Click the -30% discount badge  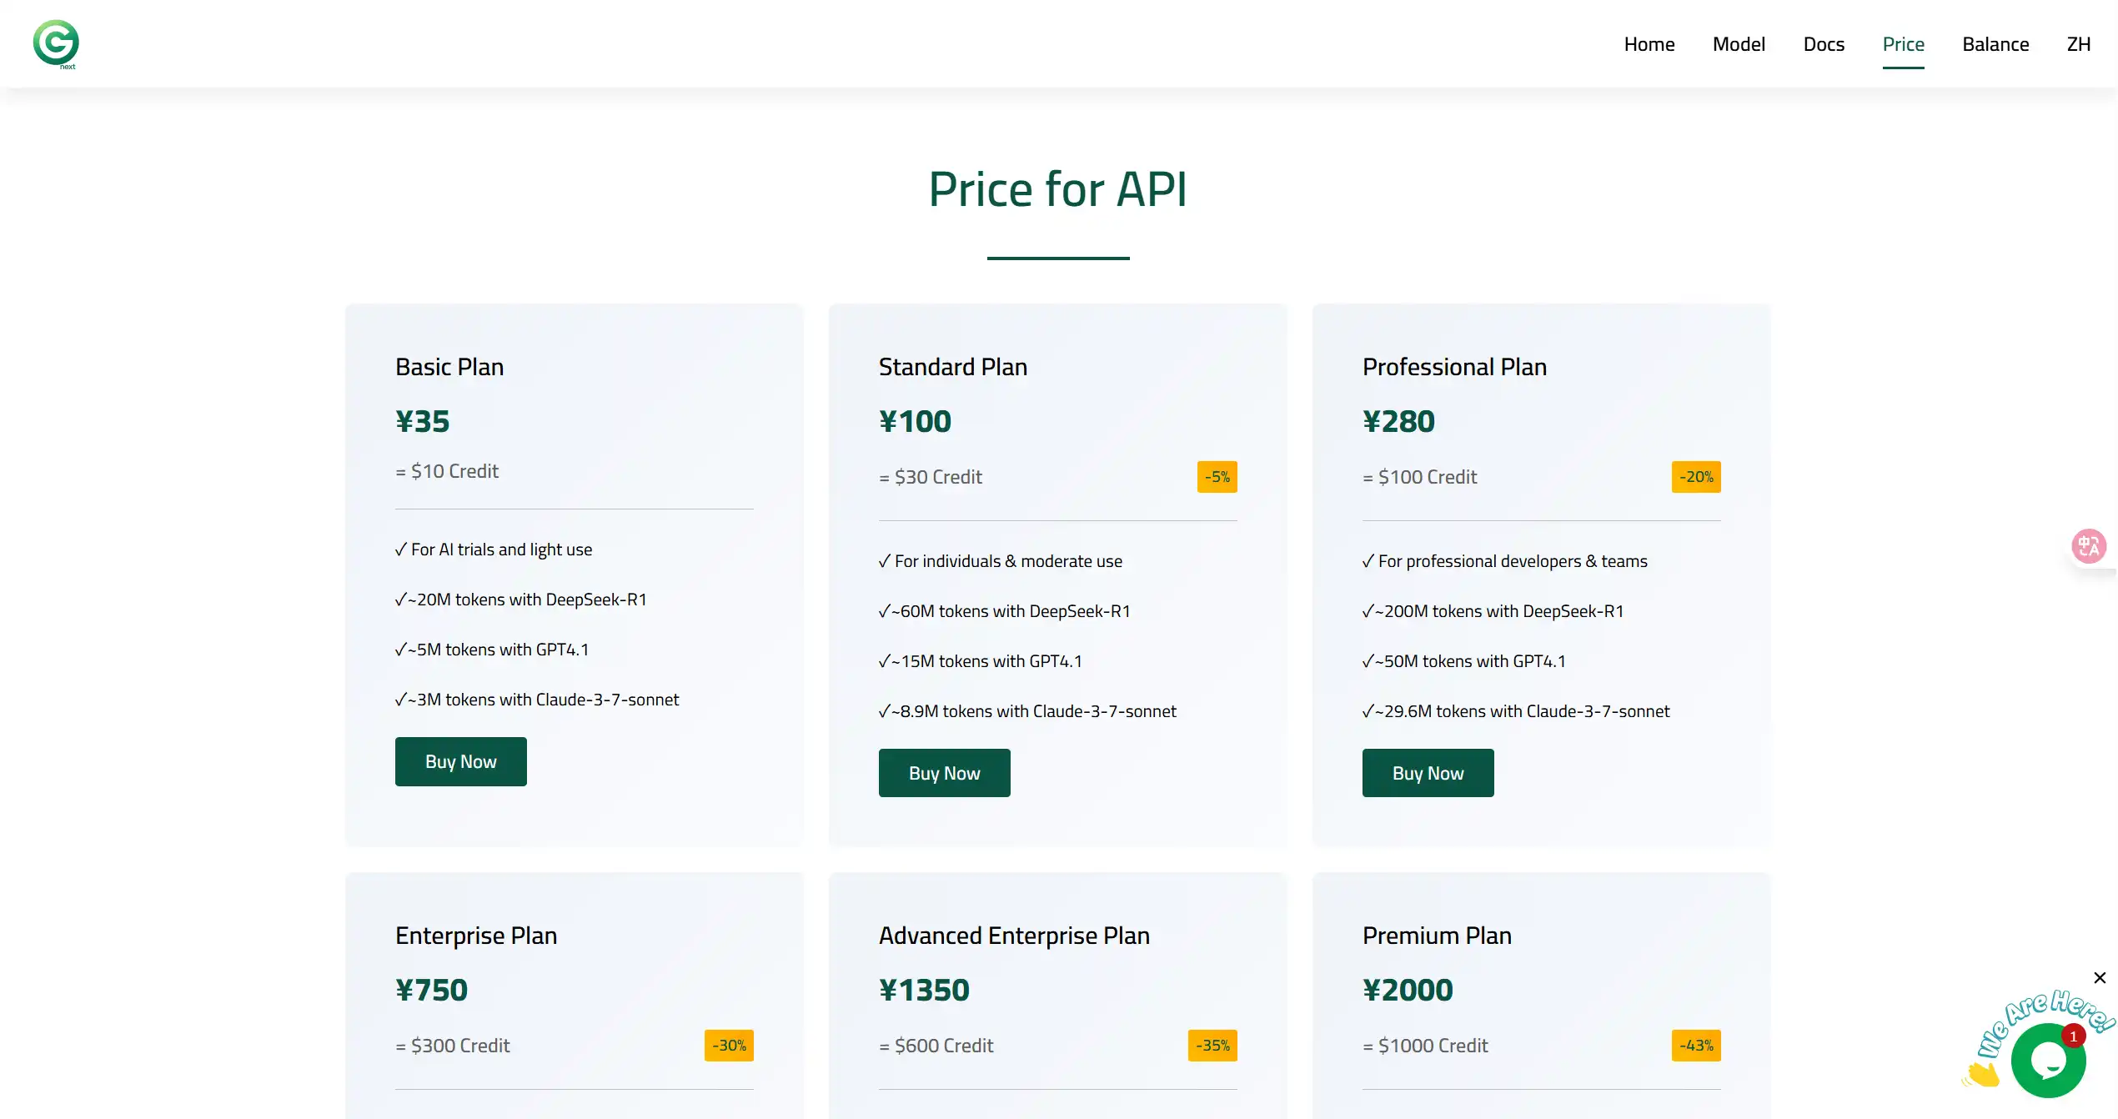[729, 1046]
